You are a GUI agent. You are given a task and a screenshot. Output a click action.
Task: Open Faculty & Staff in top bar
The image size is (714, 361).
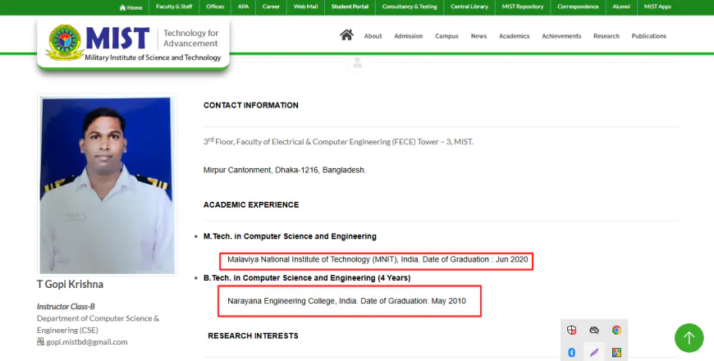(174, 7)
